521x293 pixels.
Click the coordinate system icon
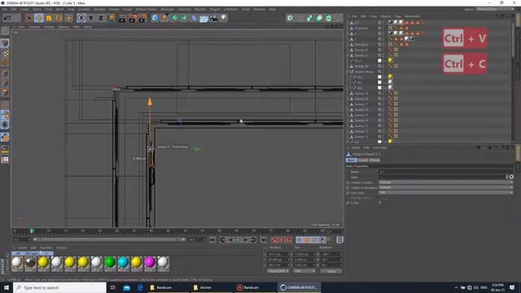click(x=111, y=18)
